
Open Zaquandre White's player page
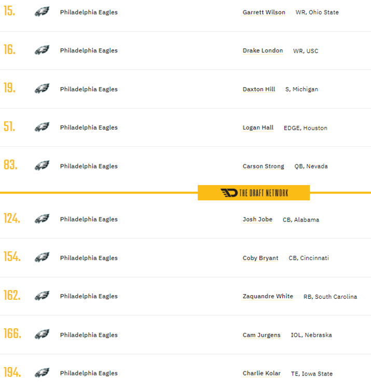pyautogui.click(x=268, y=297)
